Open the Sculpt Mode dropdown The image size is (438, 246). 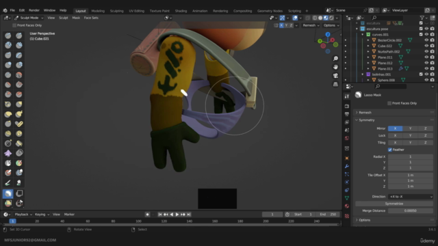[29, 18]
